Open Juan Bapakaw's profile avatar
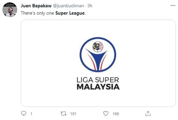The height and width of the screenshot is (120, 178). click(10, 10)
